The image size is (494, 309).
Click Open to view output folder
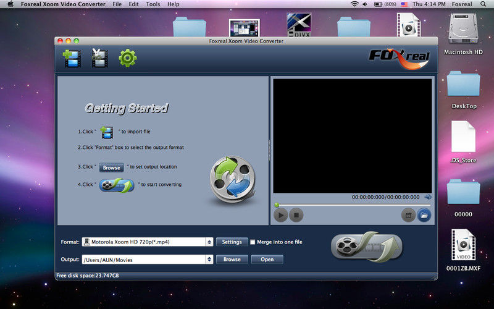click(267, 260)
